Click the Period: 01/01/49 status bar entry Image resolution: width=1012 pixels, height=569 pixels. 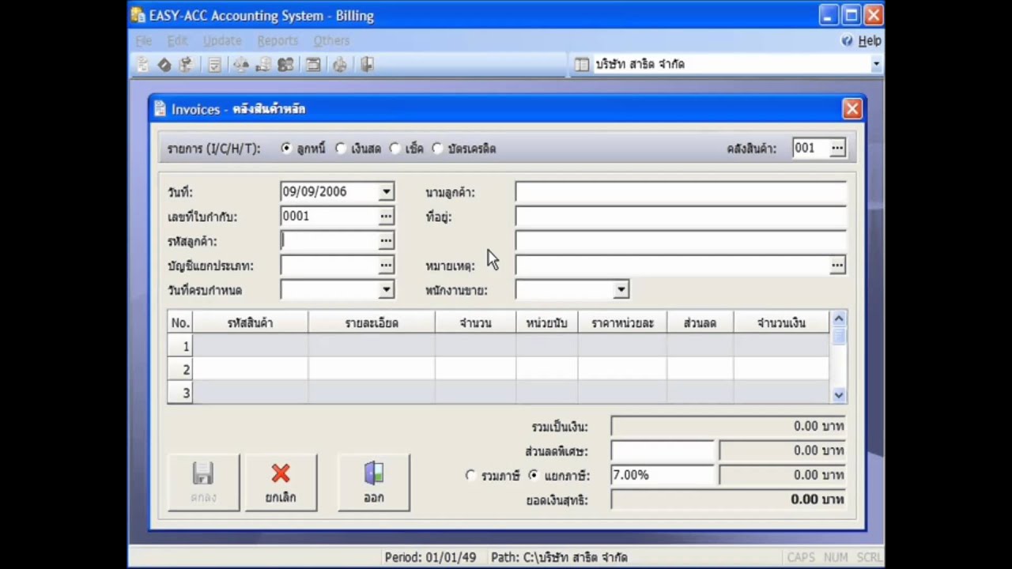[x=430, y=557]
